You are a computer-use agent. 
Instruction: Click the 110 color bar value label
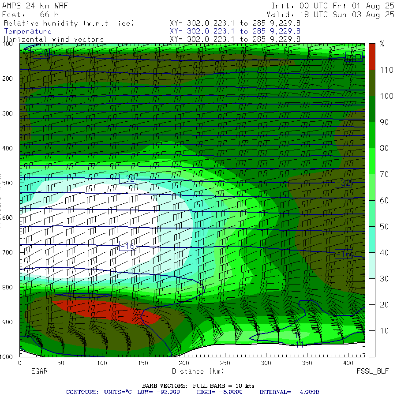[x=386, y=70]
